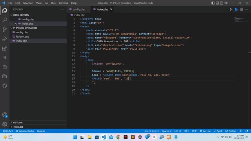251x141 pixels.
Task: Switch to the config.php editor tab
Action: pos(79,9)
